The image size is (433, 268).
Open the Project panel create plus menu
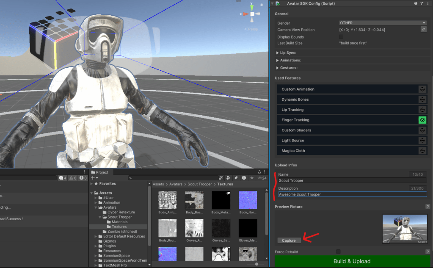click(94, 178)
